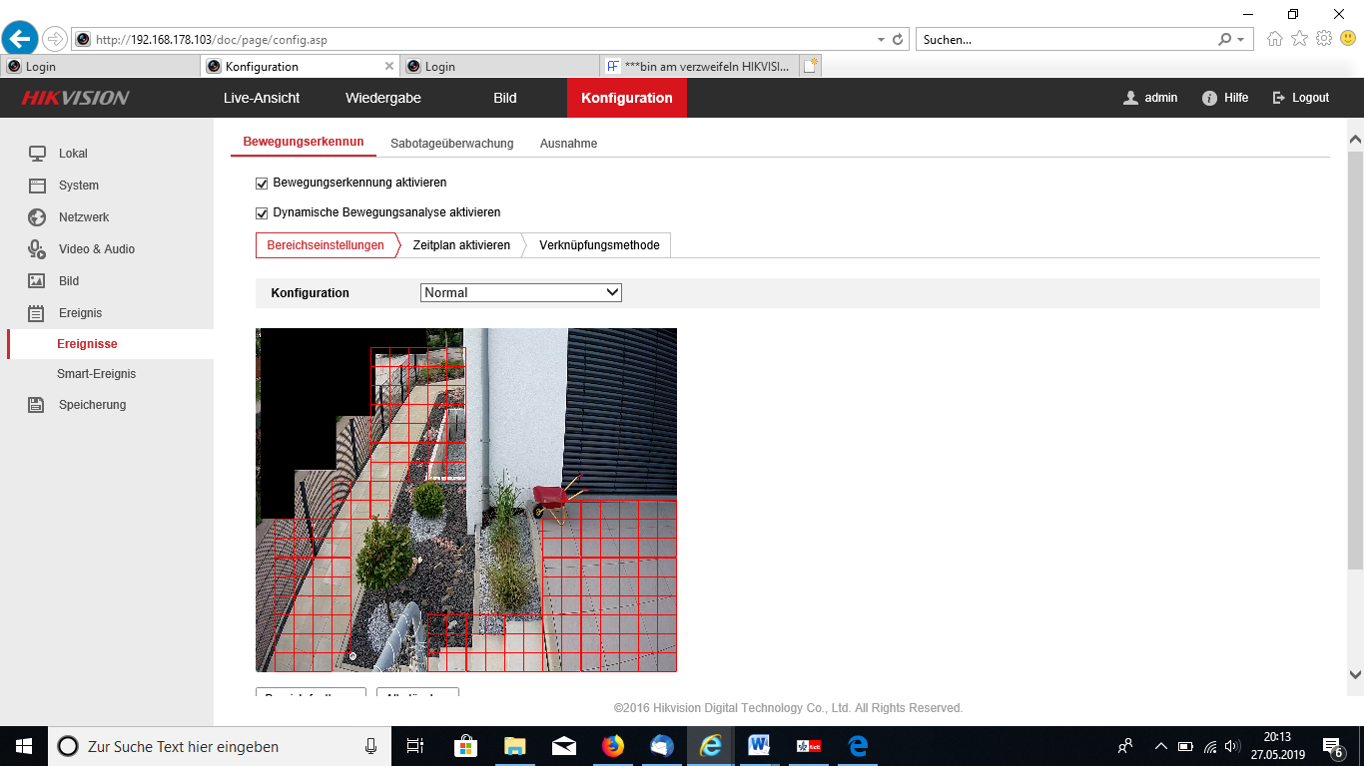This screenshot has width=1364, height=766.
Task: Switch to the Sabotageüberwachung tab
Action: coord(451,144)
